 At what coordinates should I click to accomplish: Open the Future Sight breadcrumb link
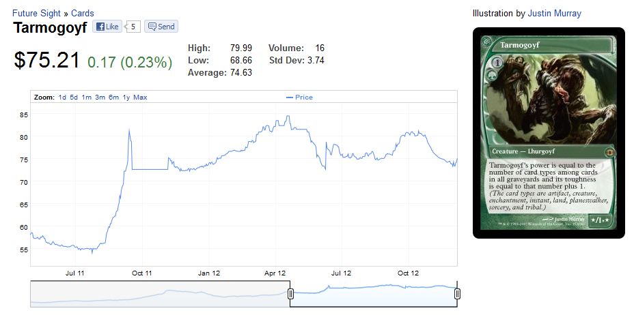pos(36,13)
